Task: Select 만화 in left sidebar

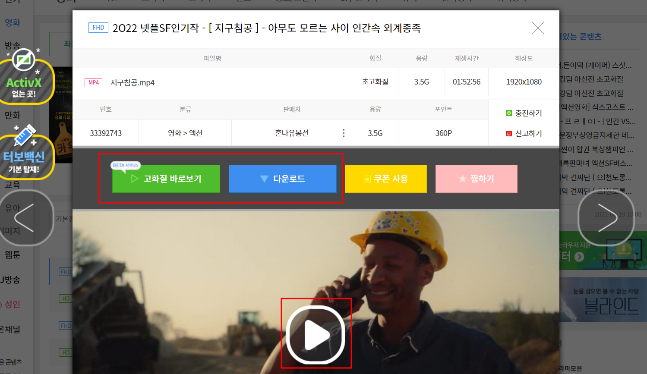Action: pos(13,115)
